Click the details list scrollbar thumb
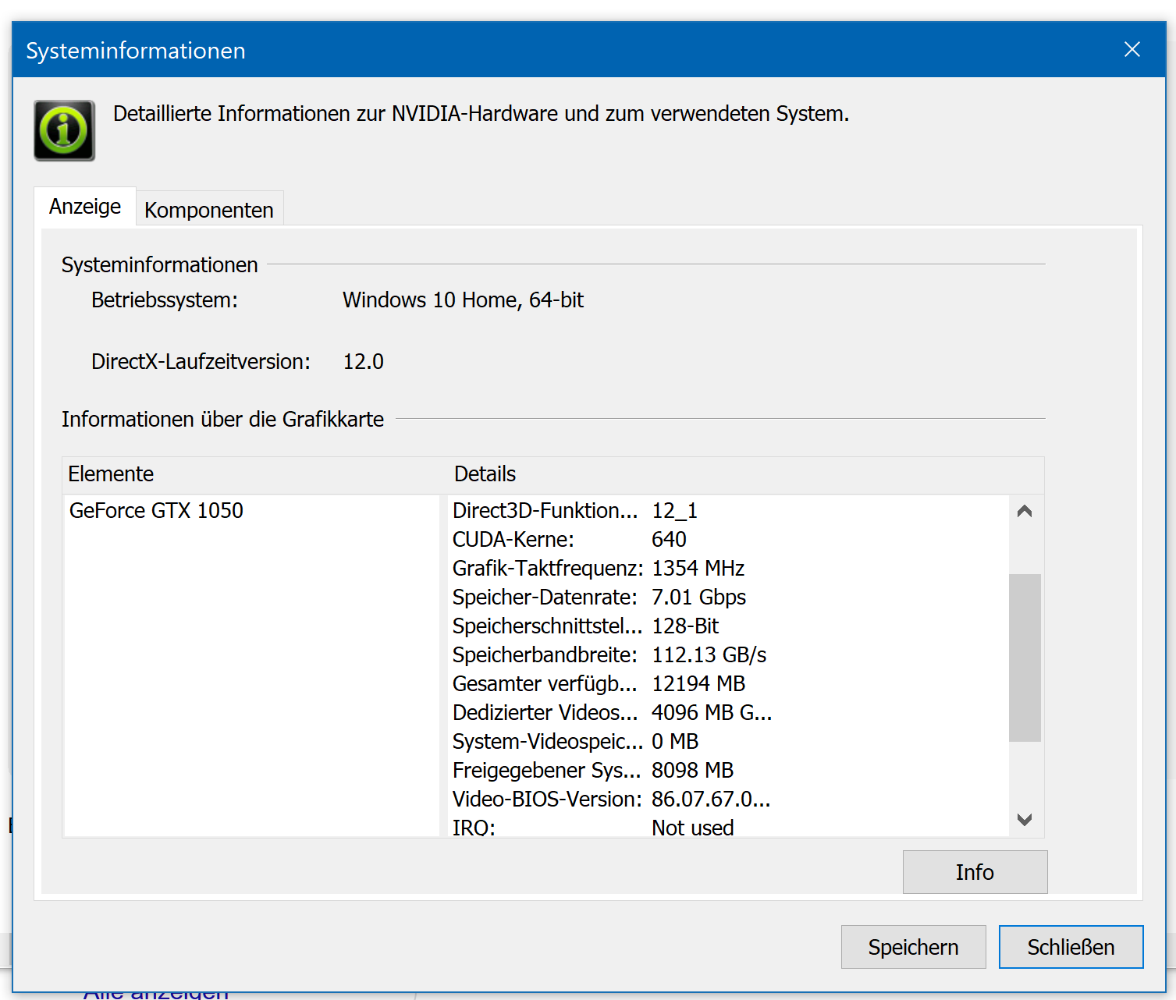Screen dimensions: 1176x1000 (1025, 658)
